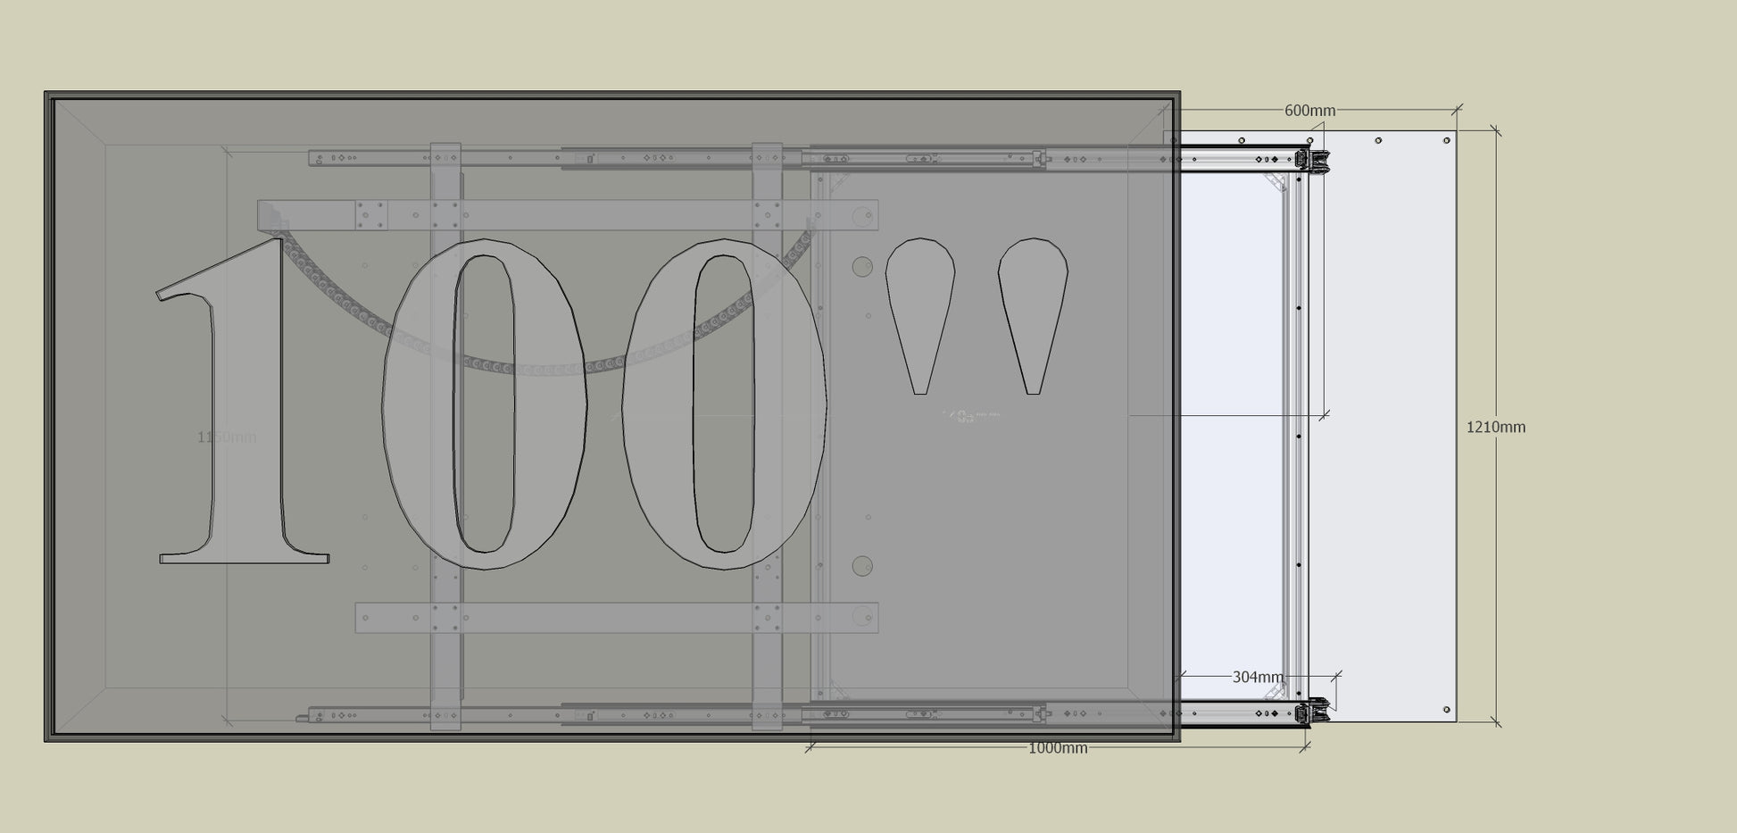1737x833 pixels.
Task: Click the faint 1160mm dimension label
Action: point(227,437)
